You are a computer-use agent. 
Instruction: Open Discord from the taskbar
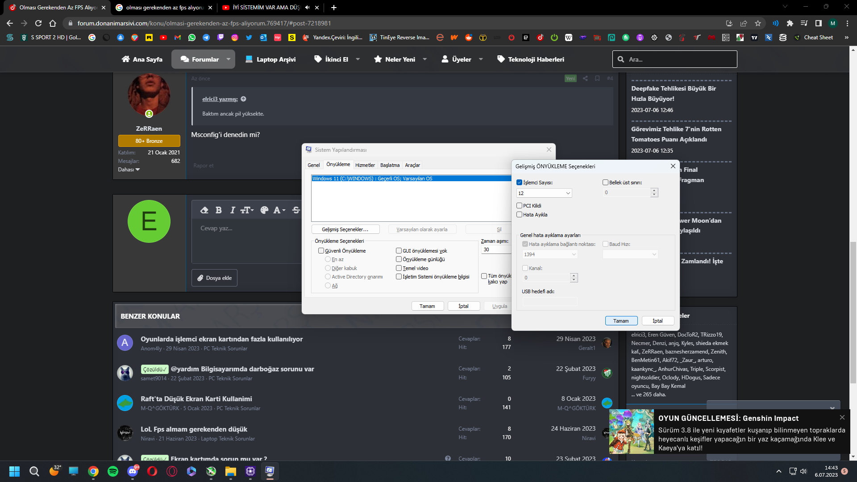[x=133, y=471]
